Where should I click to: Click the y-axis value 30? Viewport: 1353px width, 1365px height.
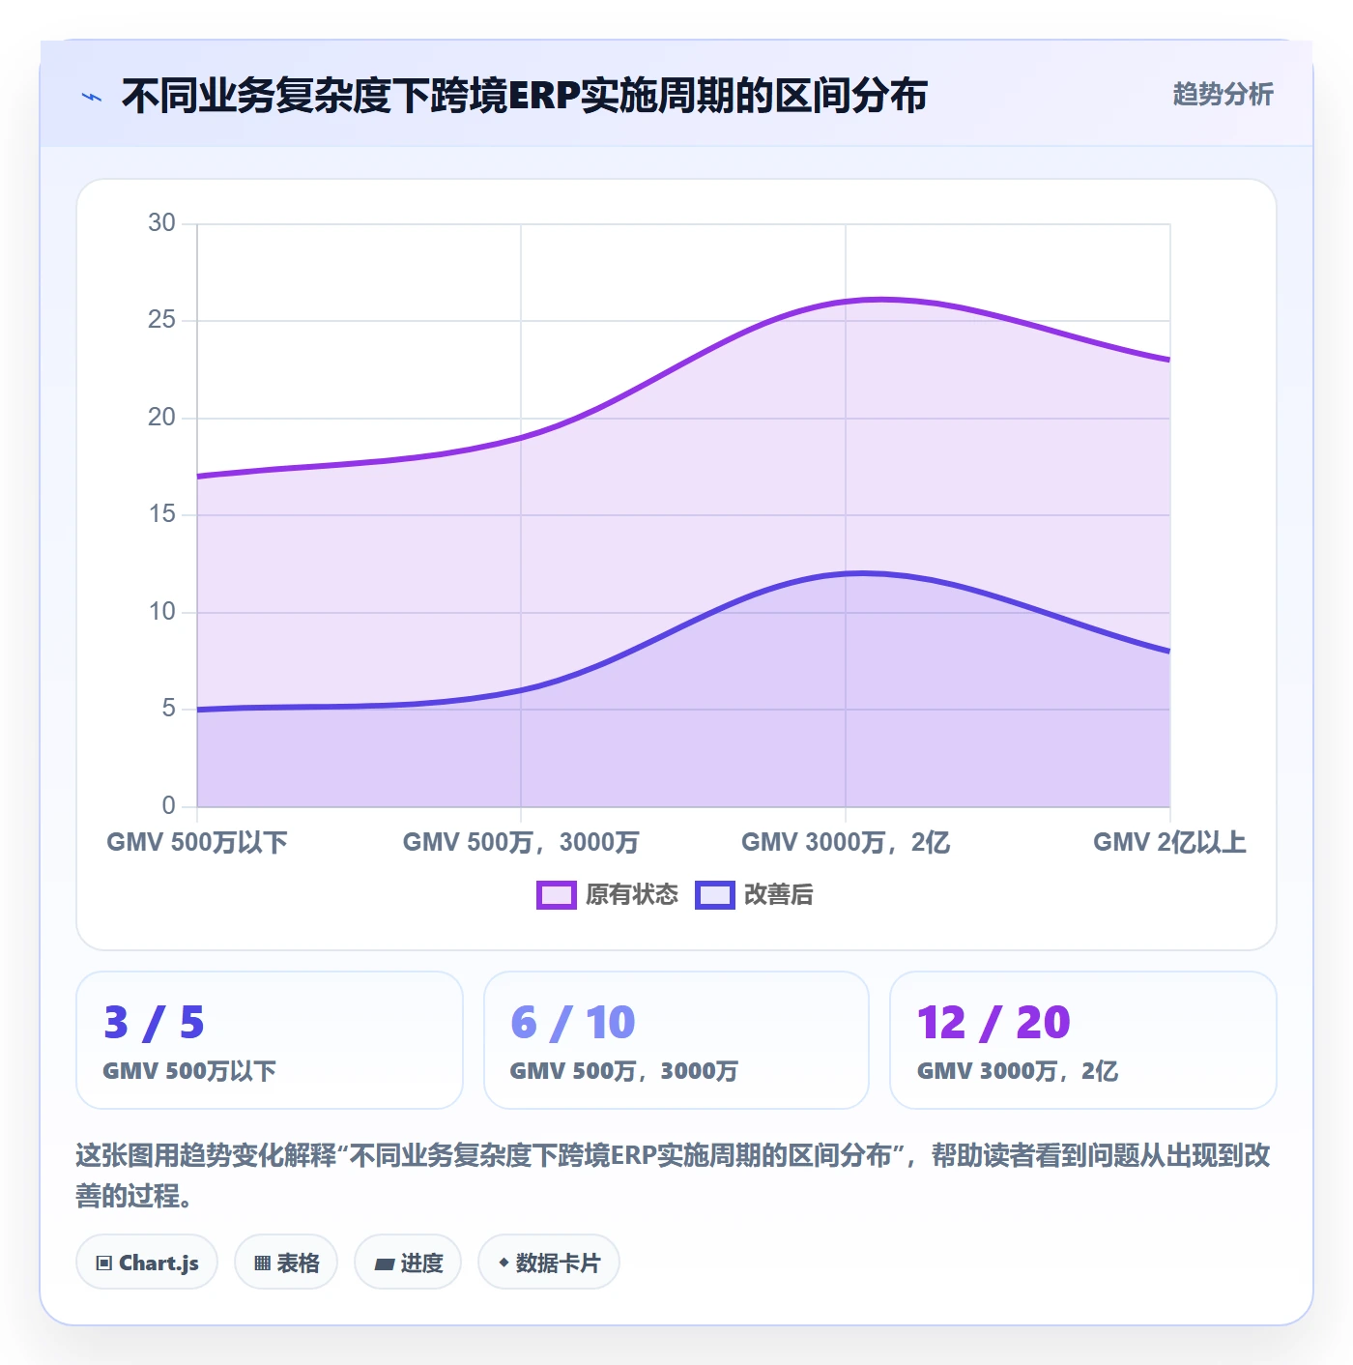(161, 223)
